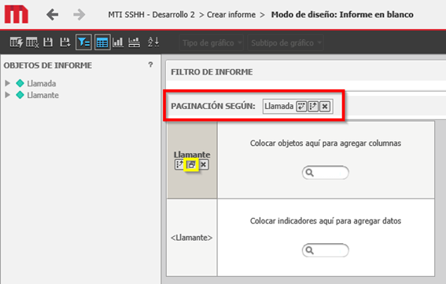Switch to graph view icon
Image resolution: width=446 pixels, height=284 pixels.
pos(118,42)
